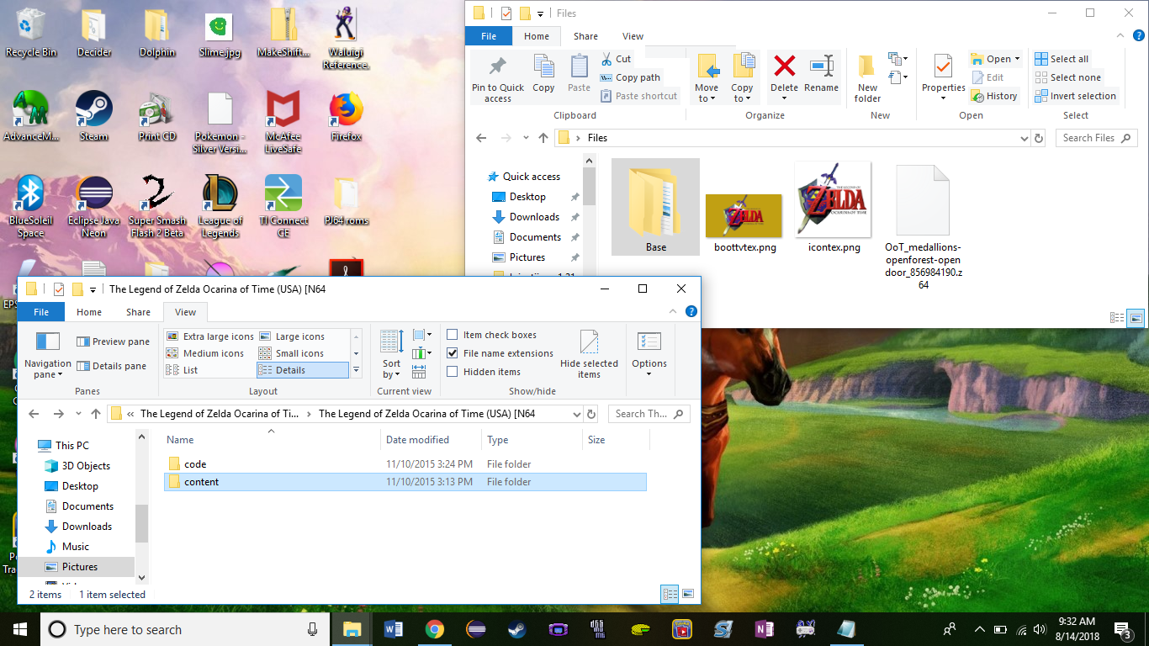This screenshot has height=646, width=1149.
Task: Switch to View tab in Files window
Action: click(x=633, y=36)
